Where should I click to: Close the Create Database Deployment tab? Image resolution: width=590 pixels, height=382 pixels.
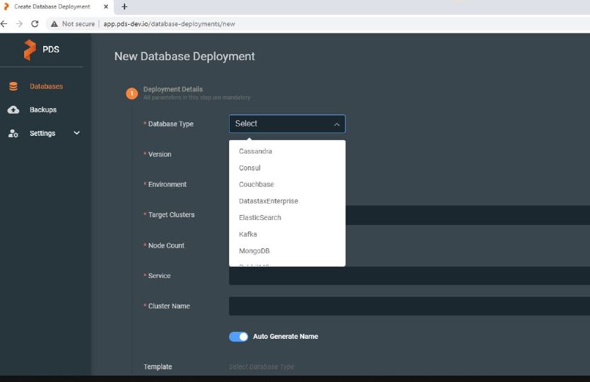pos(106,6)
